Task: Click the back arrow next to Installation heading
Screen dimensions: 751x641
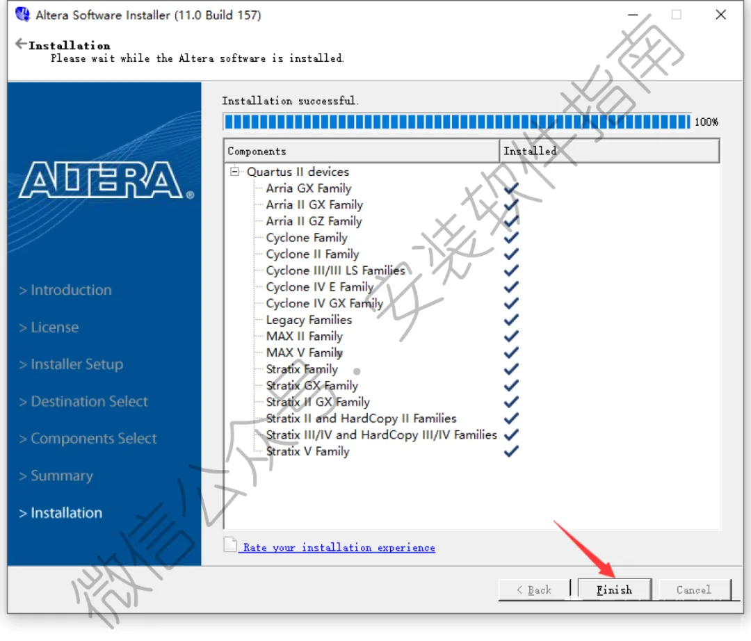Action: [x=21, y=44]
